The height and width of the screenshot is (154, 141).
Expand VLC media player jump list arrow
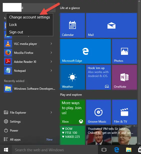[51, 44]
